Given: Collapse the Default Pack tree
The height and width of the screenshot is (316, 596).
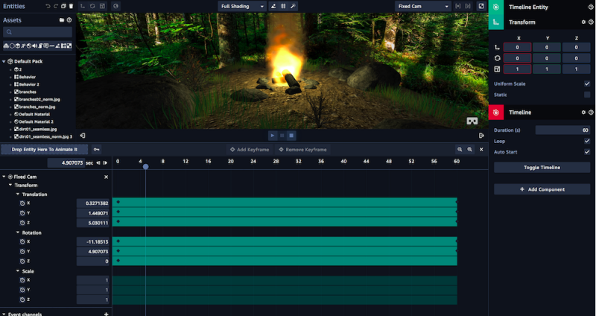Looking at the screenshot, I should tap(4, 61).
